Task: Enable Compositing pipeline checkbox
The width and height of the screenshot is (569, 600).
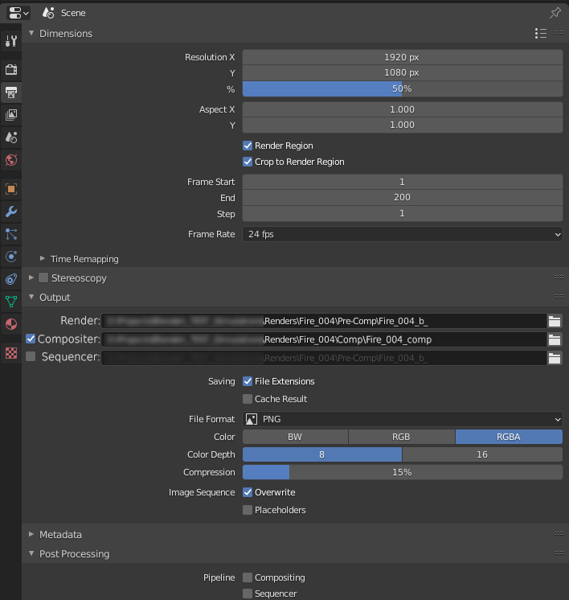Action: coord(248,577)
